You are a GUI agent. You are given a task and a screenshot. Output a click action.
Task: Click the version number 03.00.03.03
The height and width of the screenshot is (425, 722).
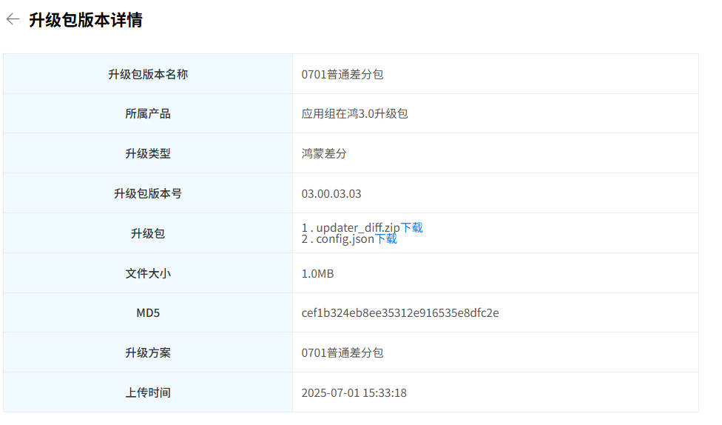(331, 193)
